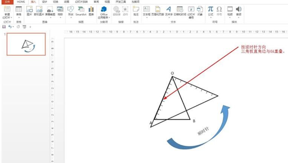
Task: Switch to the Transitions (切换) tab
Action: (x=55, y=2)
